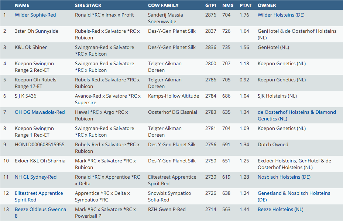Screen dimensions: 343x221
Task: Select the S J K 5436 row name
Action: pos(25,96)
